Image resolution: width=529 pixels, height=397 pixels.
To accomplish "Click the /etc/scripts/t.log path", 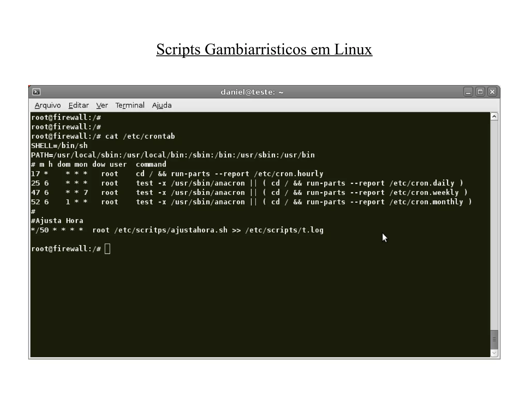I will pos(284,230).
